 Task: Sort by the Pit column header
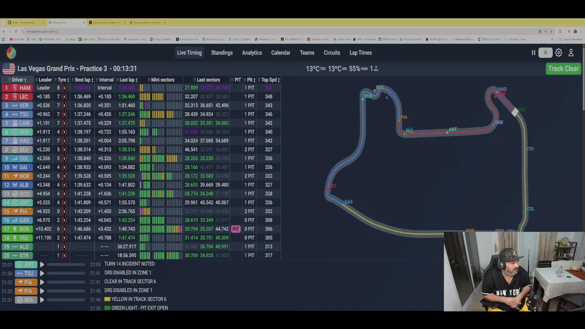[250, 80]
